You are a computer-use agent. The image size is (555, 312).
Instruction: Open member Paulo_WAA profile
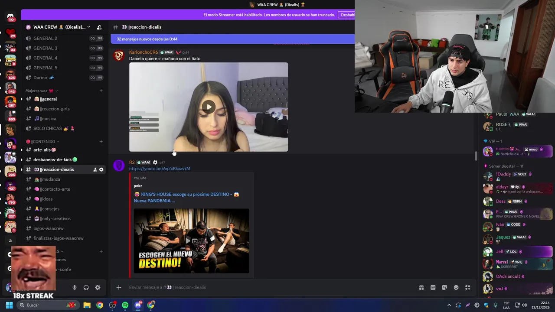pos(518,114)
